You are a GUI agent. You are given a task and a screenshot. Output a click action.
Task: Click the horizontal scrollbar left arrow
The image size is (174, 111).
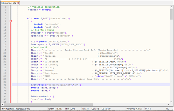(3, 105)
